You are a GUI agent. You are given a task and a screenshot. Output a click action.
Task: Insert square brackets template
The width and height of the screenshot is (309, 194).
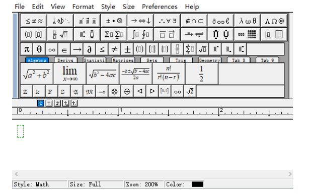[152, 49]
